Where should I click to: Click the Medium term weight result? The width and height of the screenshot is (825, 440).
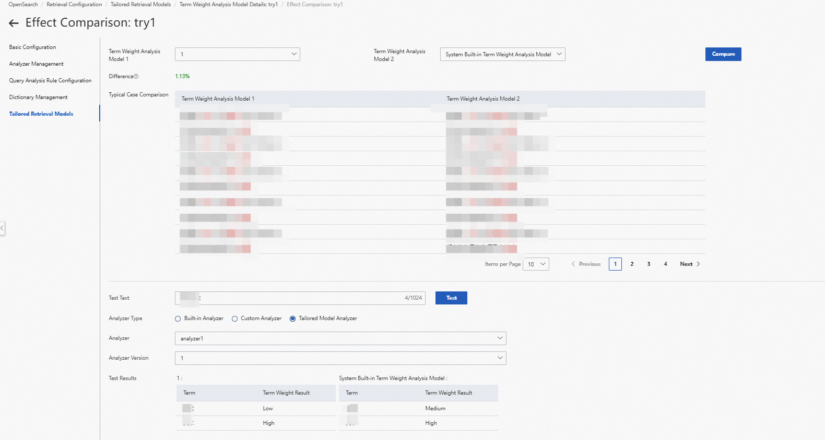pos(435,409)
